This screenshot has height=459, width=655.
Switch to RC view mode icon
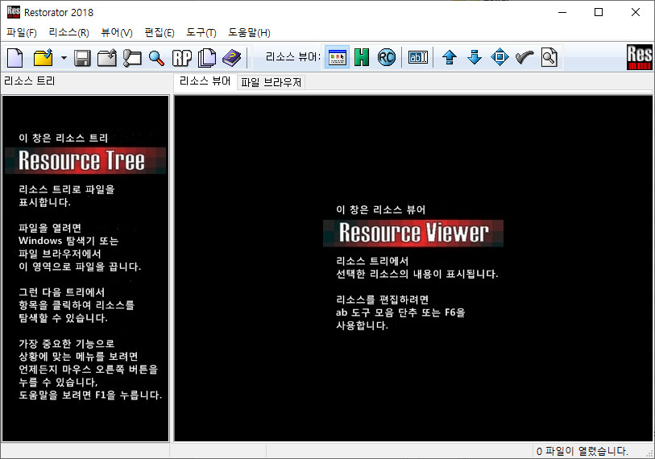coord(387,57)
